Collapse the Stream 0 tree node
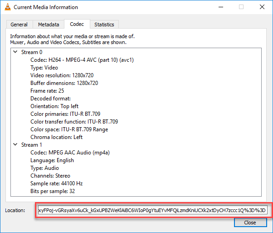The height and width of the screenshot is (233, 273). tap(16, 52)
